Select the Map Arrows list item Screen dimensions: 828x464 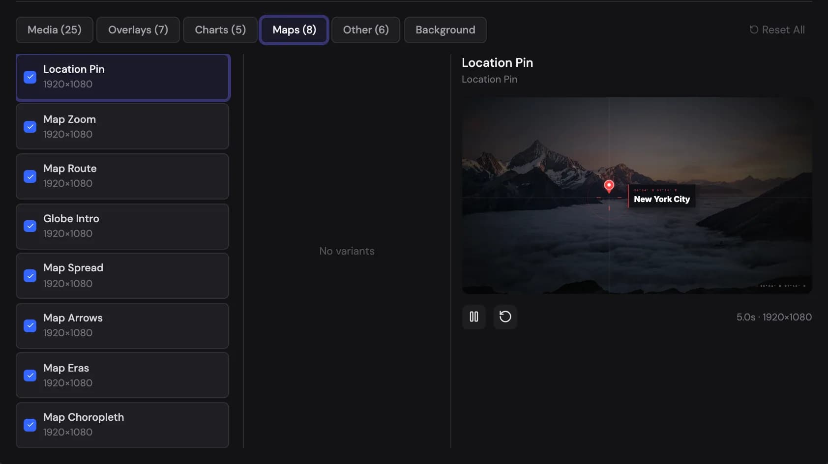click(x=122, y=326)
